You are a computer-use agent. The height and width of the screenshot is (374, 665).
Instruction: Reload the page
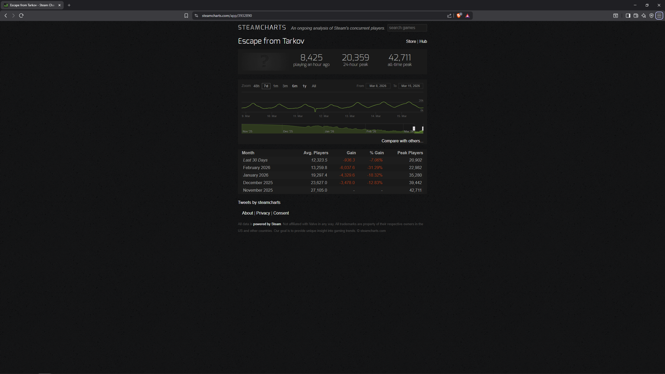[x=21, y=16]
